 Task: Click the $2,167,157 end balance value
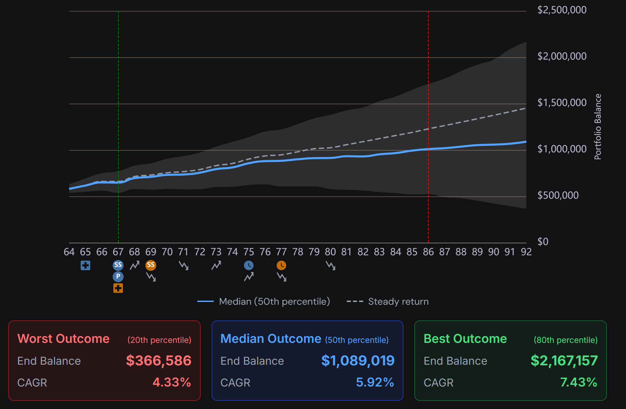[564, 361]
